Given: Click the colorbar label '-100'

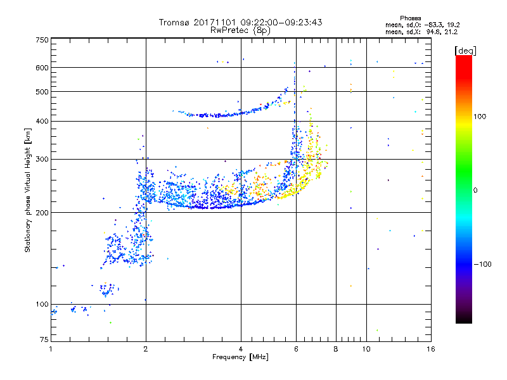Looking at the screenshot, I should 483,264.
